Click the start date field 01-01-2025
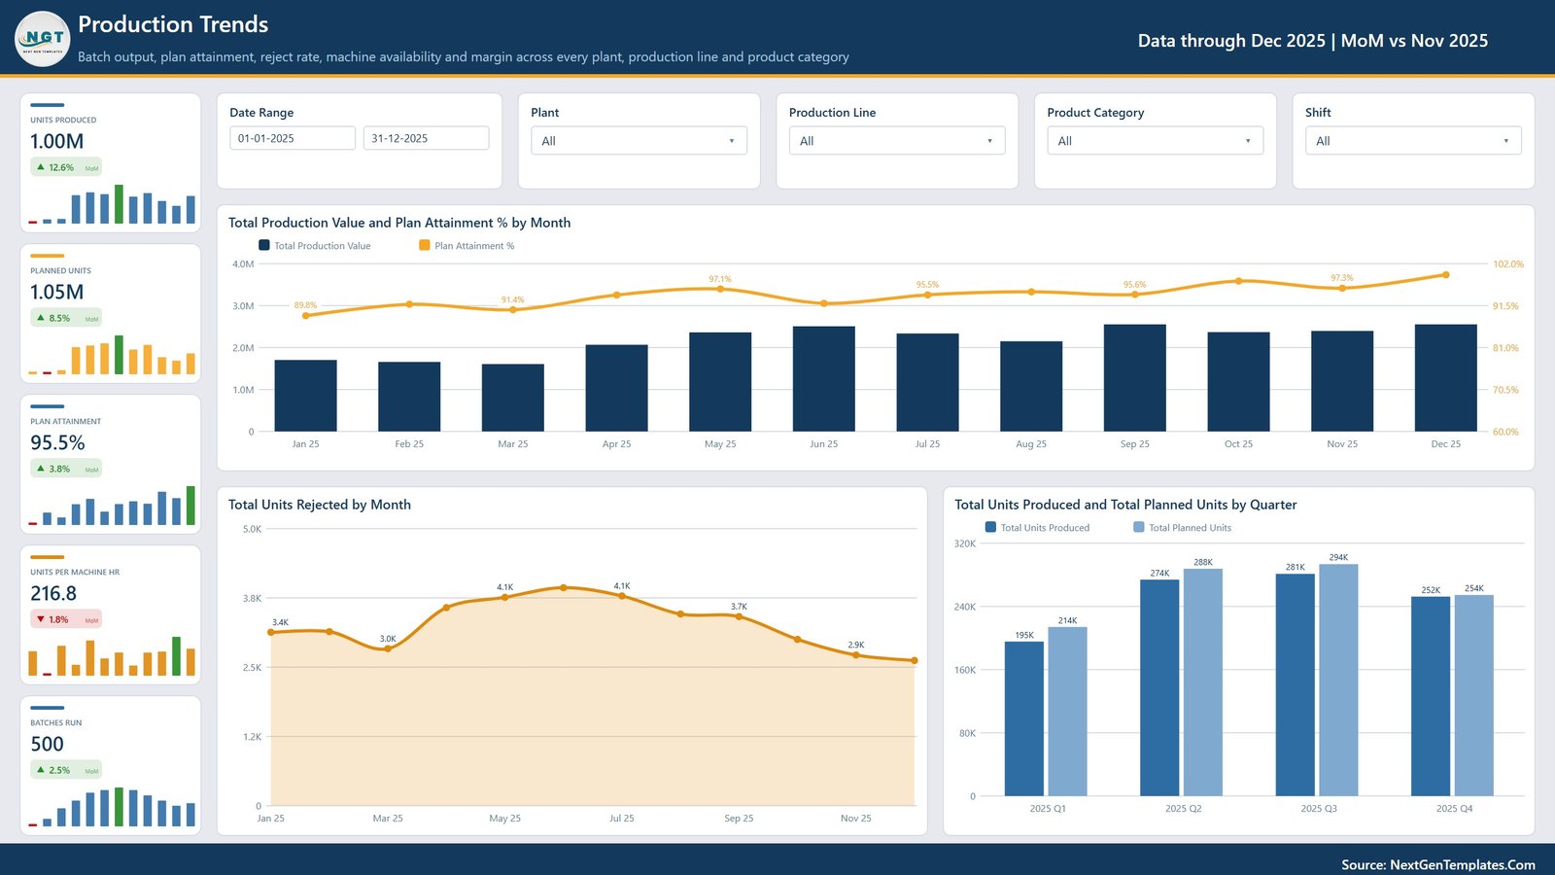The image size is (1555, 875). (x=293, y=138)
